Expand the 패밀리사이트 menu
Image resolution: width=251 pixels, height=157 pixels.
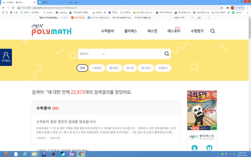(184, 18)
